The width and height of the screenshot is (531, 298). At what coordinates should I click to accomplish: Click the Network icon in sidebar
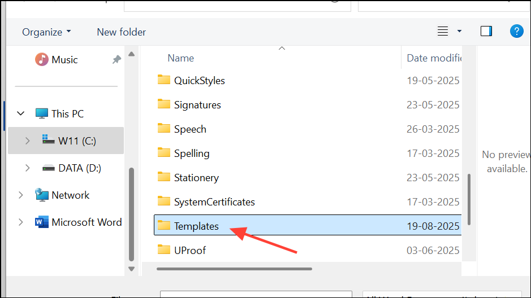pyautogui.click(x=42, y=195)
